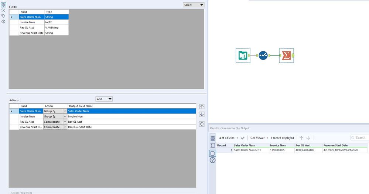
Task: Click Record column header in Results
Action: point(225,146)
